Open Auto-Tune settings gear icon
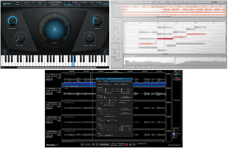The image size is (228, 148). click(x=105, y=4)
